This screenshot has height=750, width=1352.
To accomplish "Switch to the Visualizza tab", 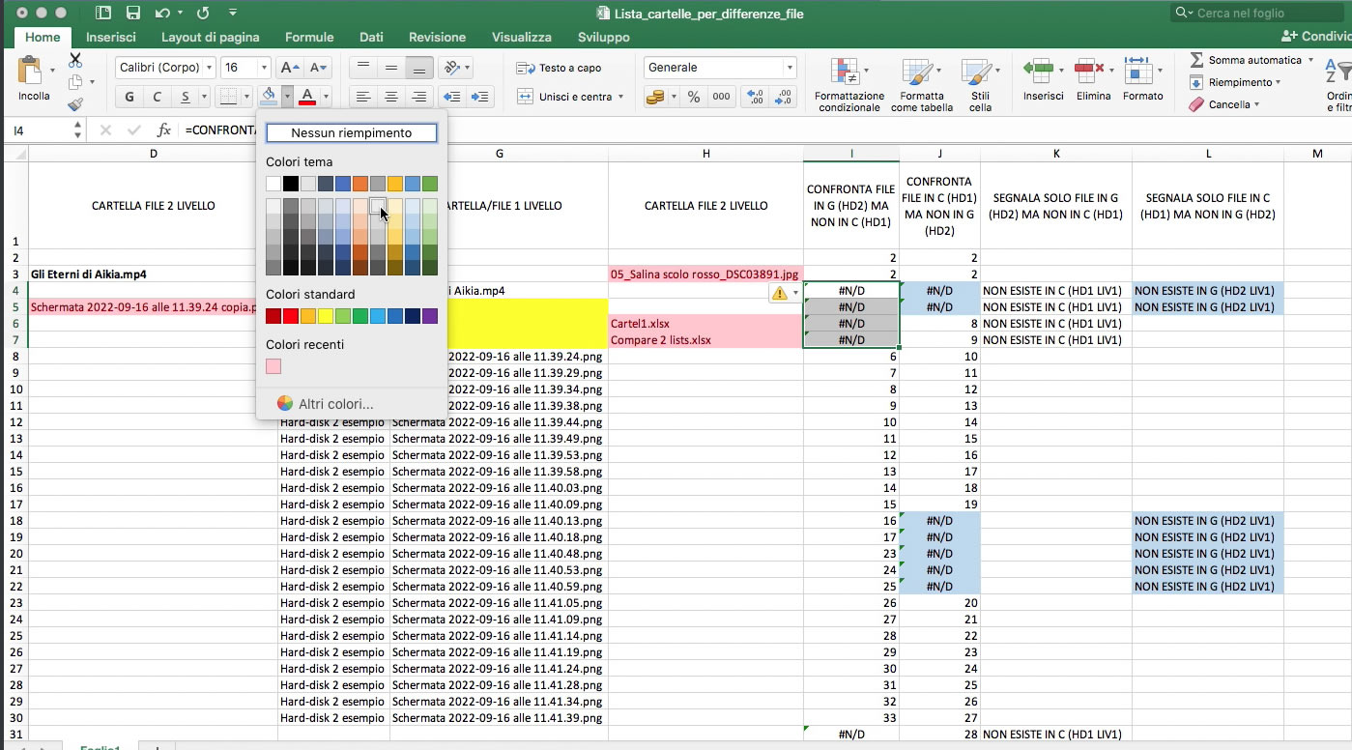I will (x=521, y=37).
